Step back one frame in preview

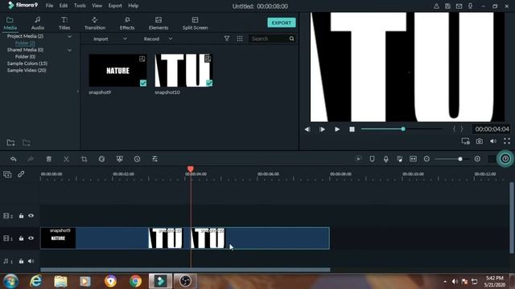coord(307,129)
